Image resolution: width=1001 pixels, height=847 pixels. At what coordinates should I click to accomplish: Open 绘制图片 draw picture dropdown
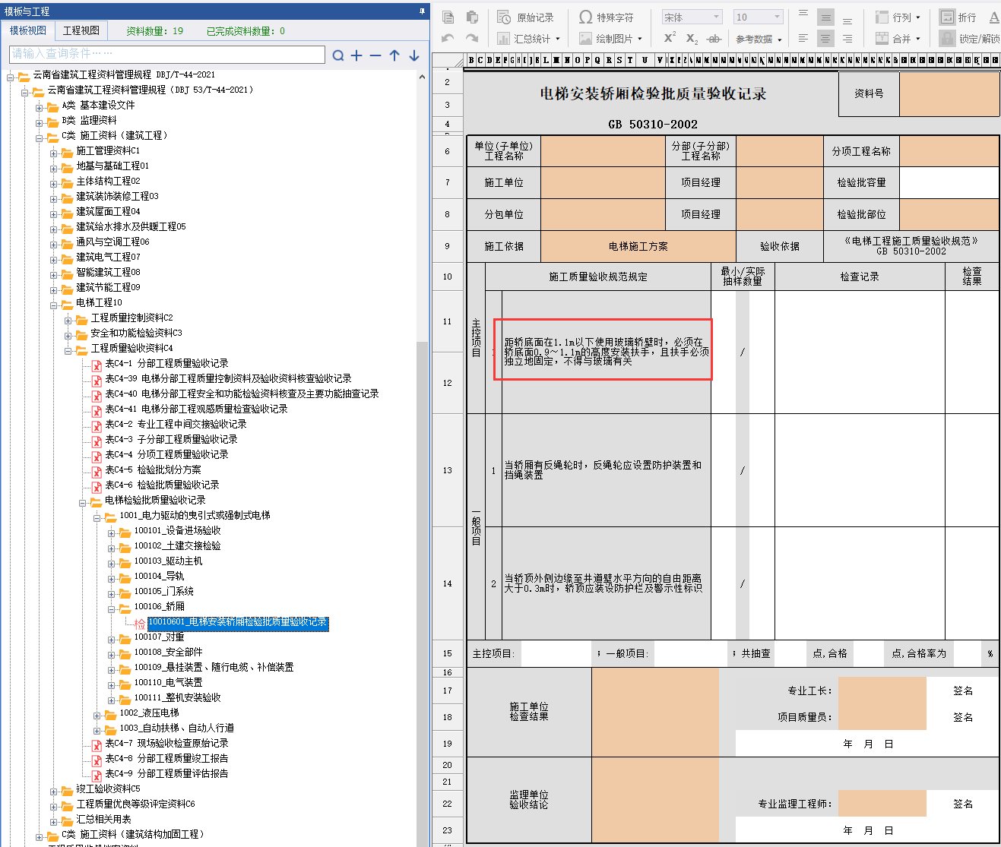[x=610, y=39]
